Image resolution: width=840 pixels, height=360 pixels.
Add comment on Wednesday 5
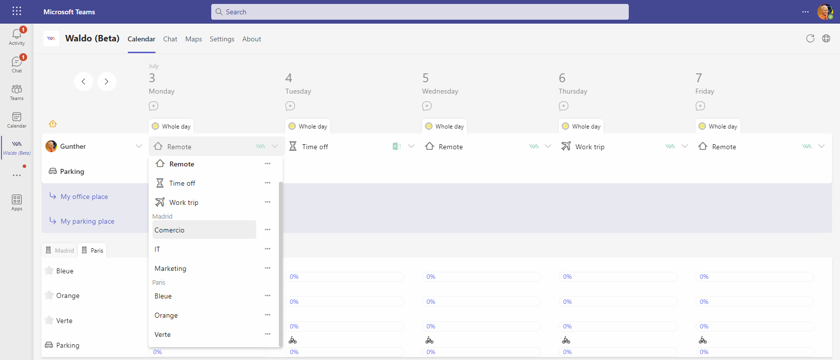427,106
